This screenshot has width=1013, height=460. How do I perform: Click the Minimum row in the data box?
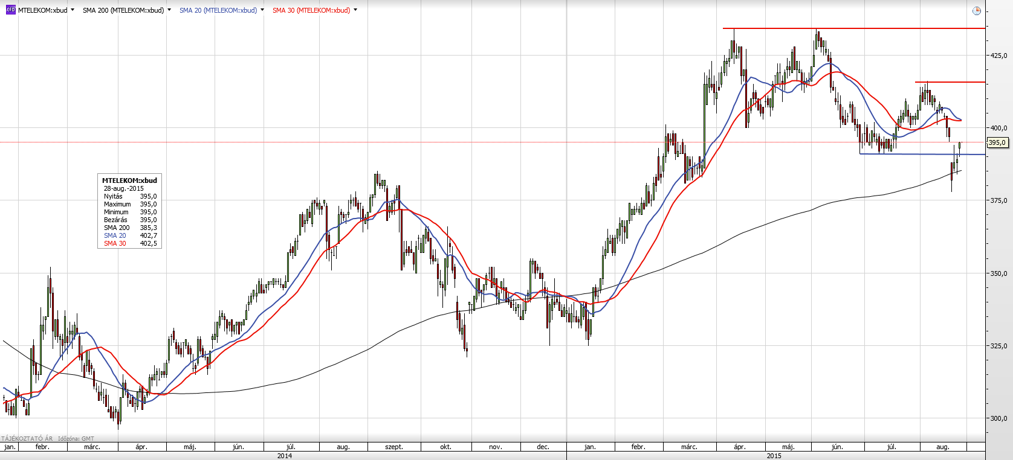130,212
